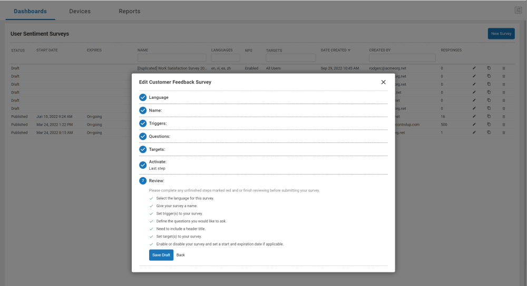
Task: Click the New Survey button
Action: point(501,34)
